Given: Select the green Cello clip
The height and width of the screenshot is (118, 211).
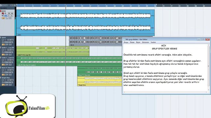Looking at the screenshot, I should click(x=69, y=61).
